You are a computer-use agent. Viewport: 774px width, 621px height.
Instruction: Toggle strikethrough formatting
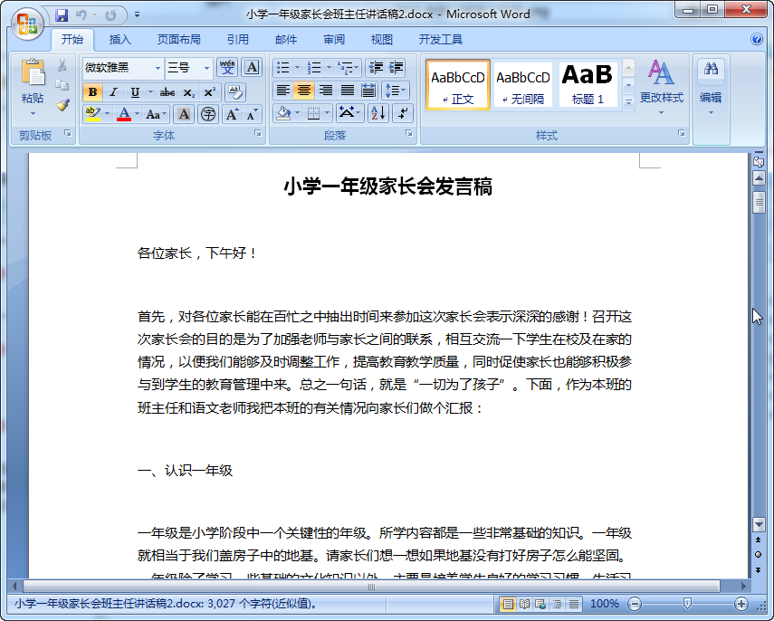(x=167, y=91)
